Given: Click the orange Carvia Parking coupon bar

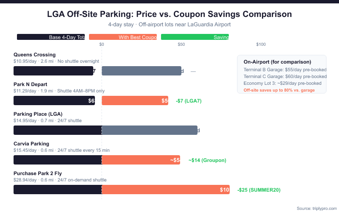Looking at the screenshot, I should point(141,160).
